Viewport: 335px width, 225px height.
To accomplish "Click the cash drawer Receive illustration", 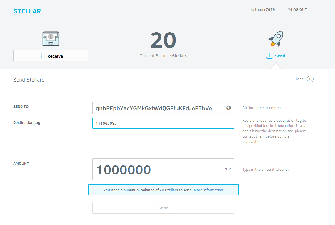I will (51, 38).
